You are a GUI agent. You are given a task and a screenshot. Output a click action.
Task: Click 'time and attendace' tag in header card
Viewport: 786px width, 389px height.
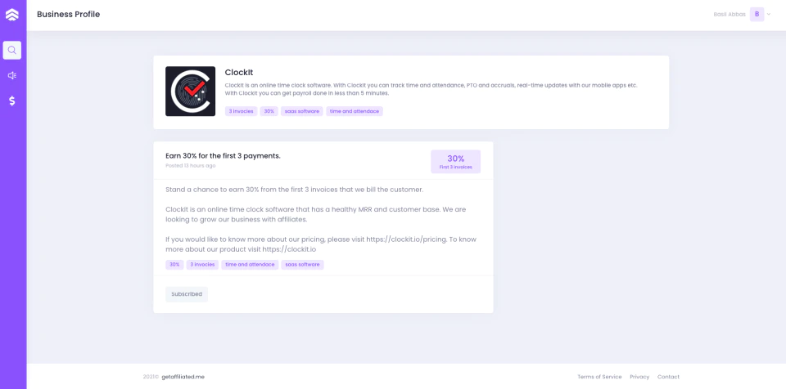click(x=355, y=111)
